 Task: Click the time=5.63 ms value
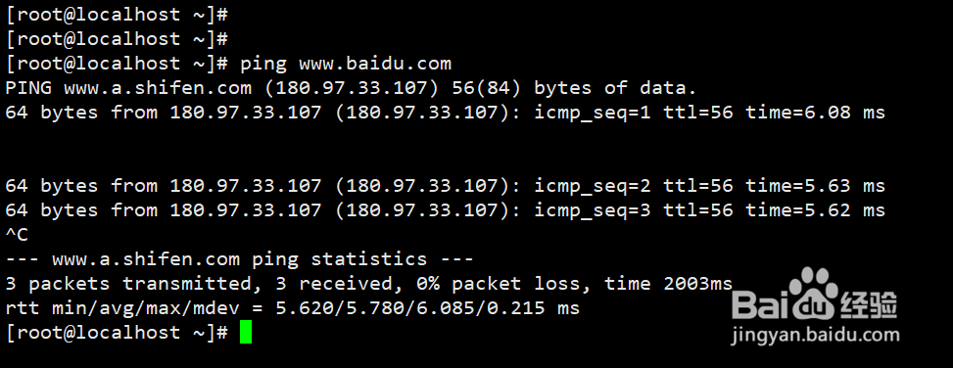click(815, 186)
